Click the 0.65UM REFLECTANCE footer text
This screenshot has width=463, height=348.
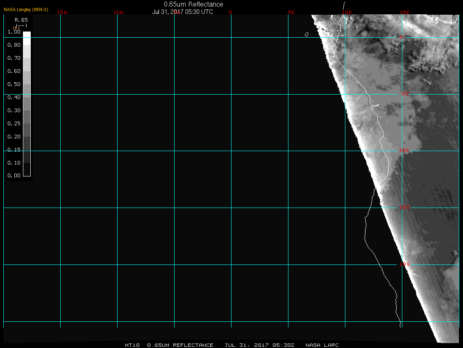coord(180,345)
